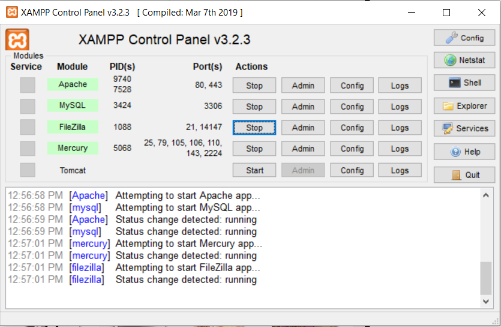Image resolution: width=501 pixels, height=327 pixels.
Task: Open Mercury Config menu
Action: click(352, 149)
